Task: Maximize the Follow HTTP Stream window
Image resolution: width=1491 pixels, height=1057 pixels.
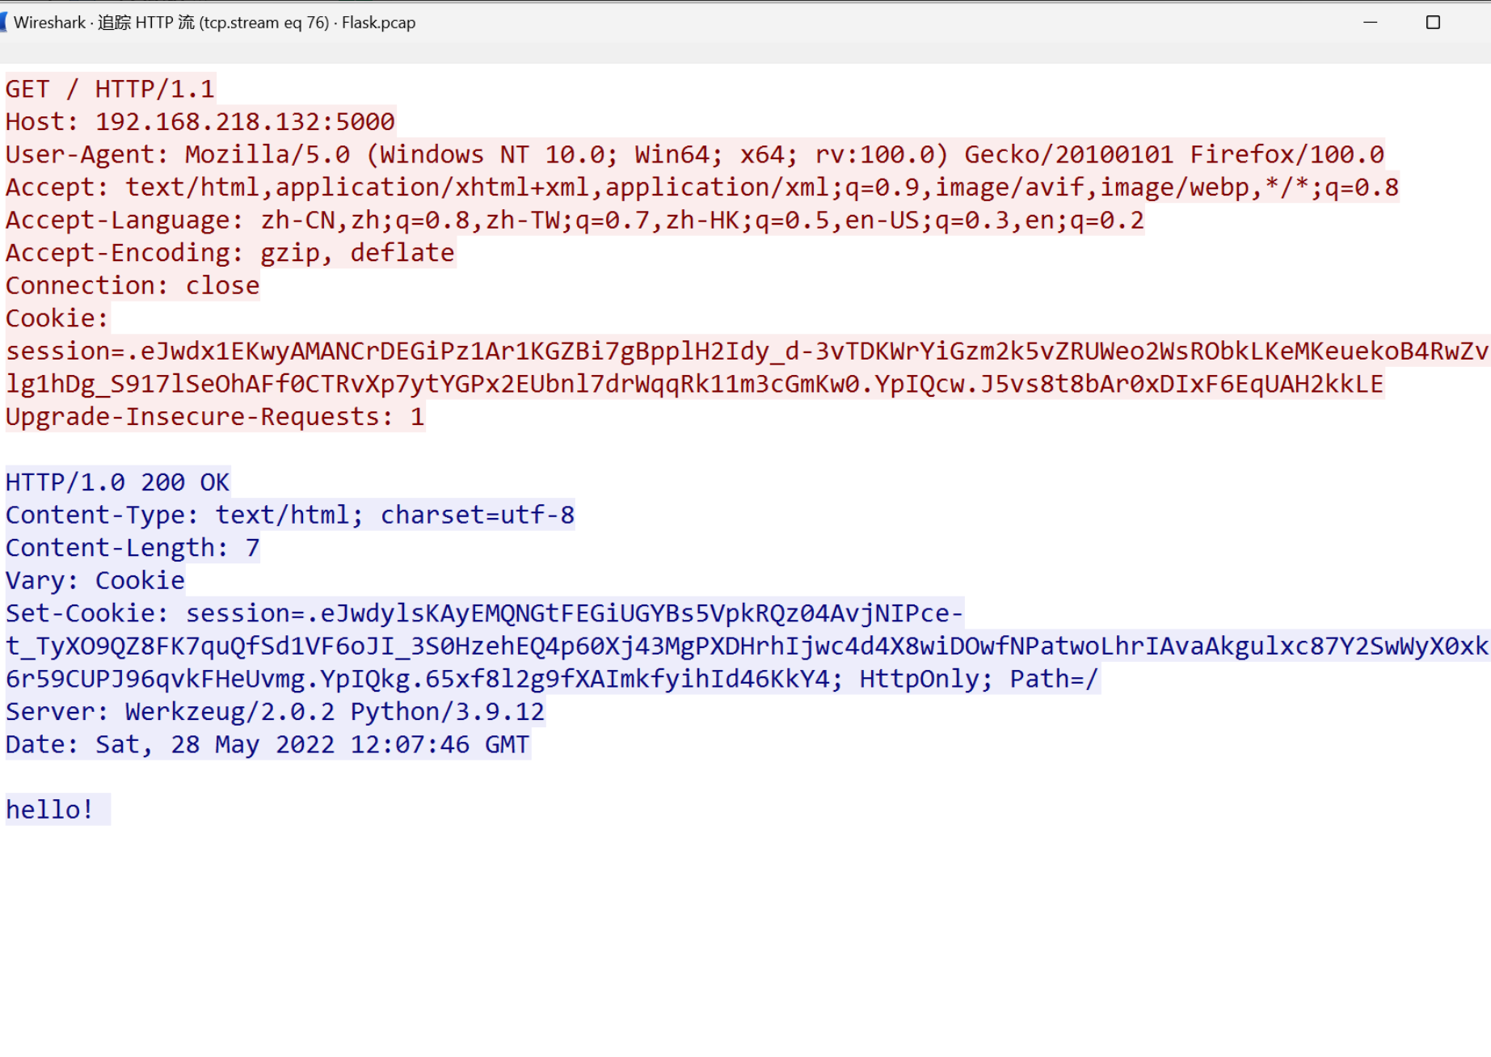Action: point(1433,23)
